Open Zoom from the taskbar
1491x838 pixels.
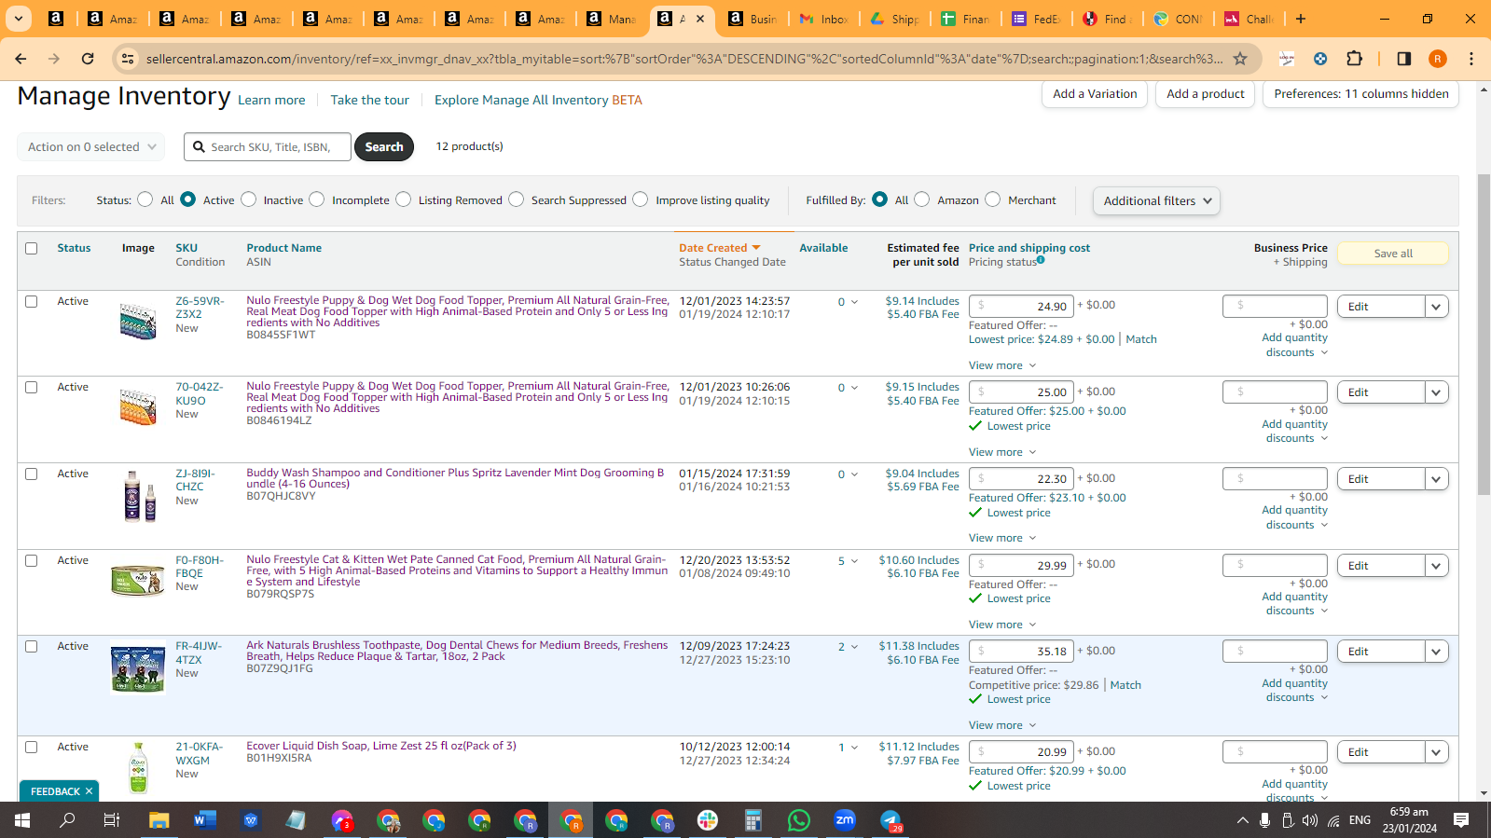[x=845, y=820]
